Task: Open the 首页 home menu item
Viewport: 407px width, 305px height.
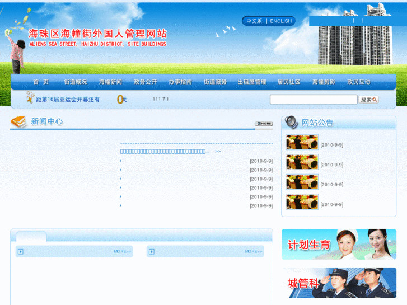Action: coord(41,82)
